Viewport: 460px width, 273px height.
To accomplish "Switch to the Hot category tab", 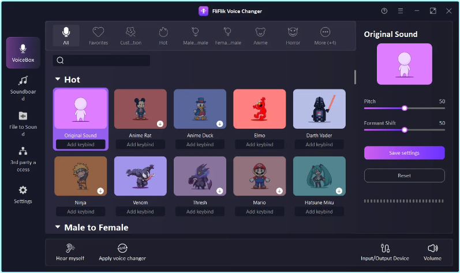I will [x=163, y=36].
